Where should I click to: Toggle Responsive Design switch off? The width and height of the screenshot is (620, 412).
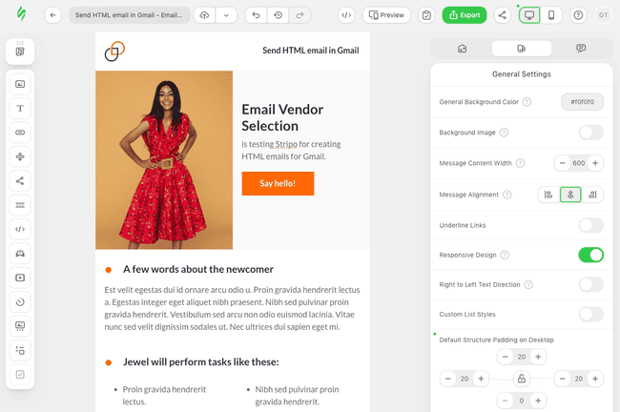(590, 255)
